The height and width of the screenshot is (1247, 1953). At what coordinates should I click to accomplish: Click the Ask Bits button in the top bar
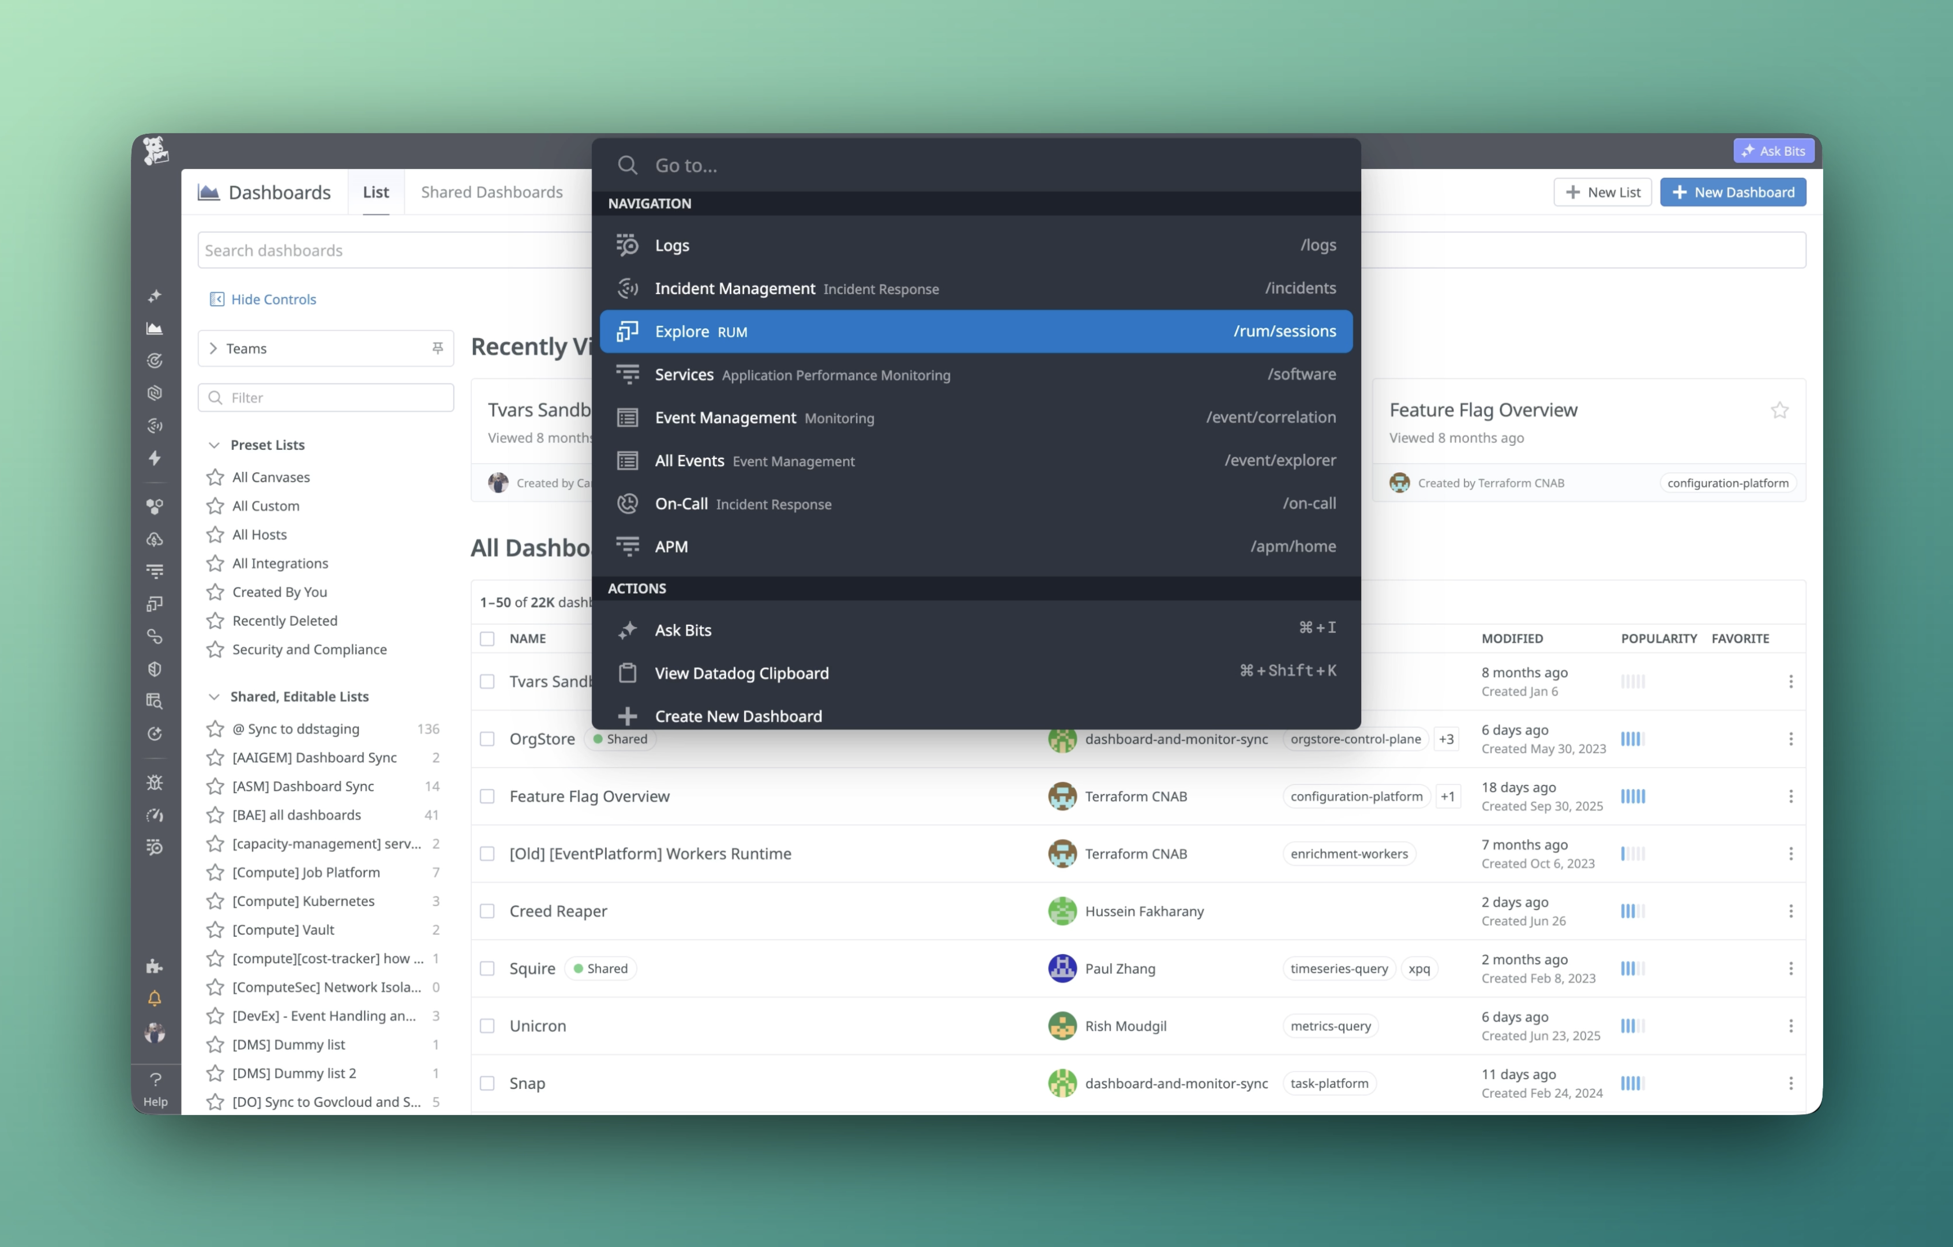pos(1774,151)
